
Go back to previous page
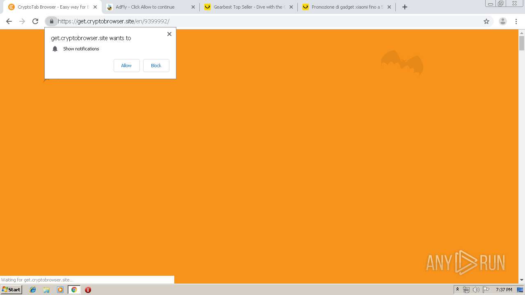[9, 21]
